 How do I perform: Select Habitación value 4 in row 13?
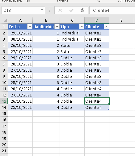coord(46,101)
